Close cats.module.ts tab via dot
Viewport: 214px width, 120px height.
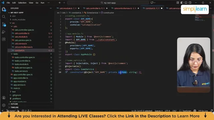click(79, 8)
